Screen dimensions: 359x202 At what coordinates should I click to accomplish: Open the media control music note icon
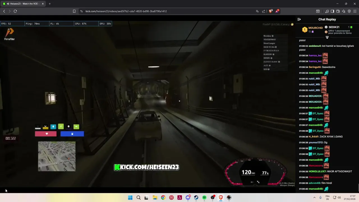coord(327,11)
